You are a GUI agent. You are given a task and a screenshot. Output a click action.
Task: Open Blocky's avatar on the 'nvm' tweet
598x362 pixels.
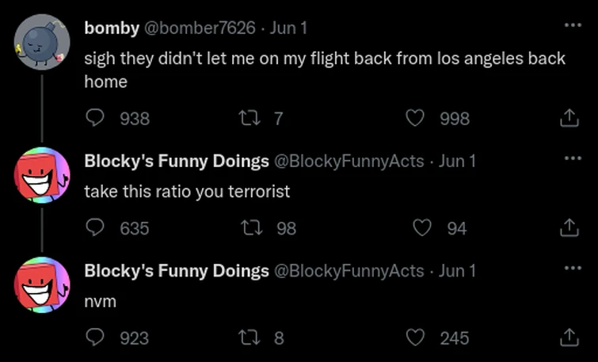pos(43,284)
